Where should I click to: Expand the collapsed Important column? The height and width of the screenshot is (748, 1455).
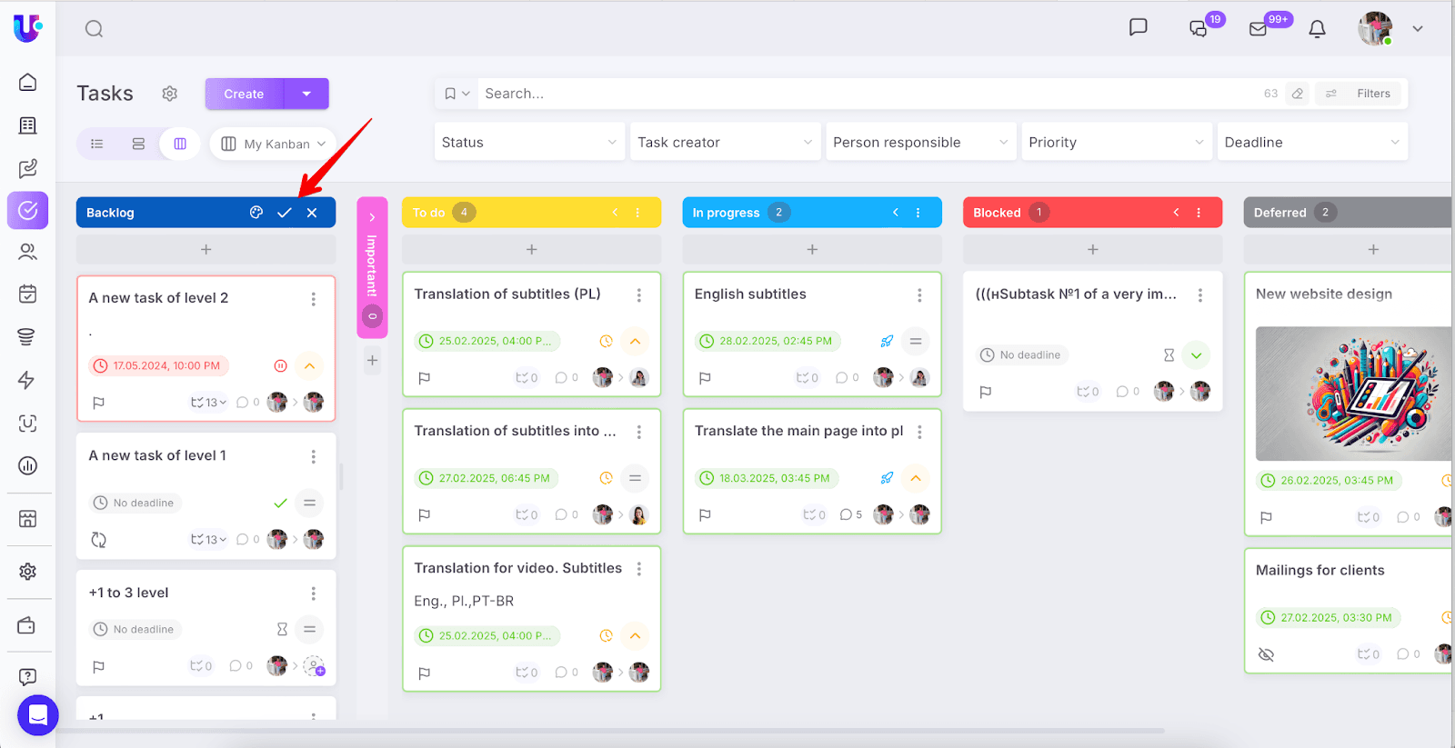click(x=372, y=217)
